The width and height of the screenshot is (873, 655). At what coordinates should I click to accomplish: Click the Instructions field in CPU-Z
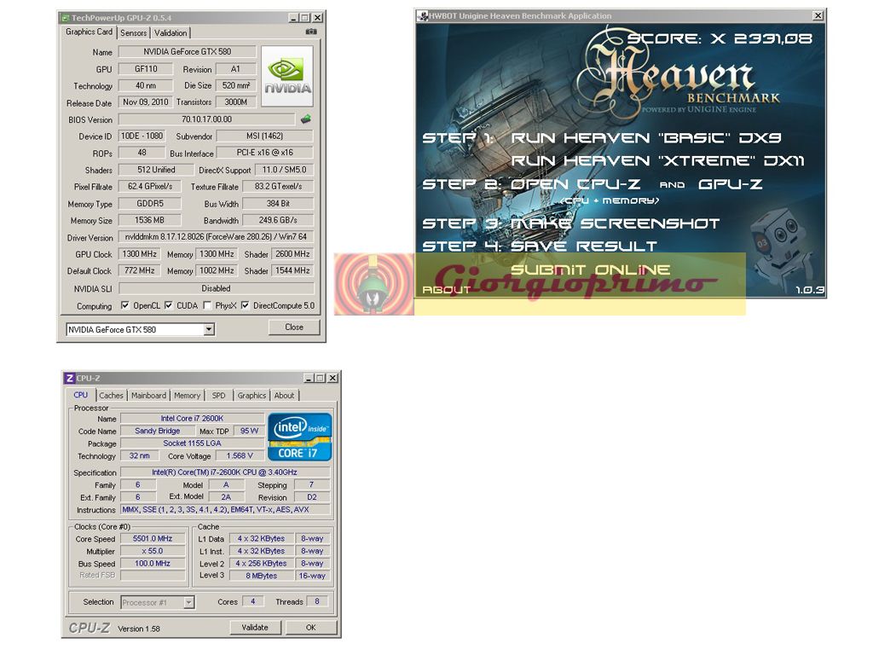tap(225, 510)
